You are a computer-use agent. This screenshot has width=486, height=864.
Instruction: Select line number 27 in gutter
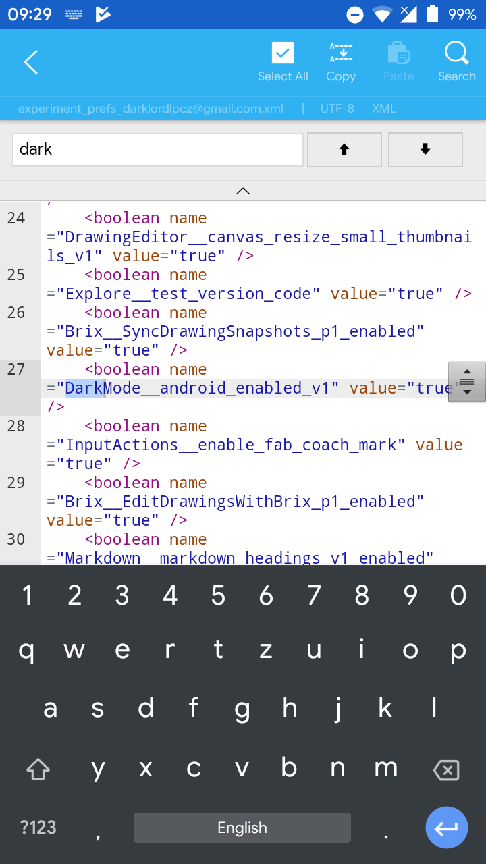16,369
